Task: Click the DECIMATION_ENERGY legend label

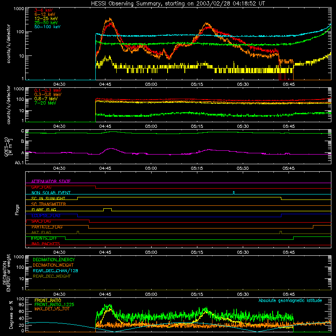Action: pos(54,260)
